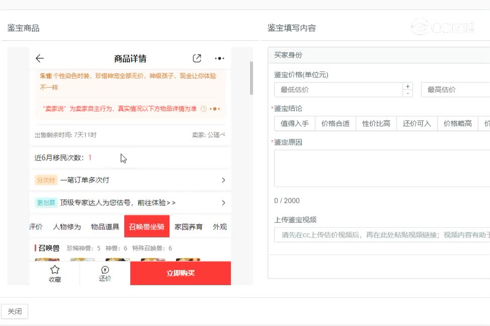
Task: Open the share icon in 商品详情 header
Action: (x=197, y=58)
